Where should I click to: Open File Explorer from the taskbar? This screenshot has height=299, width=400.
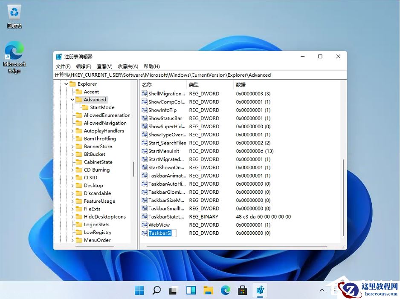coord(208,290)
